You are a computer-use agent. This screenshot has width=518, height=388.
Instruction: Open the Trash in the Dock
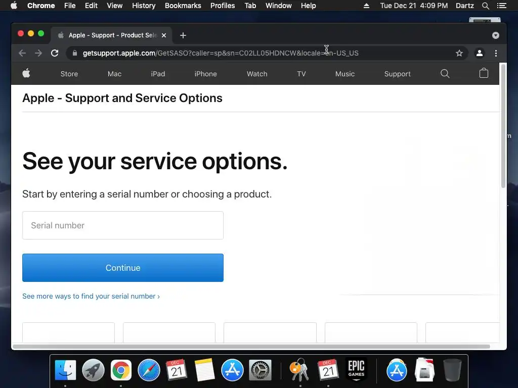[452, 370]
